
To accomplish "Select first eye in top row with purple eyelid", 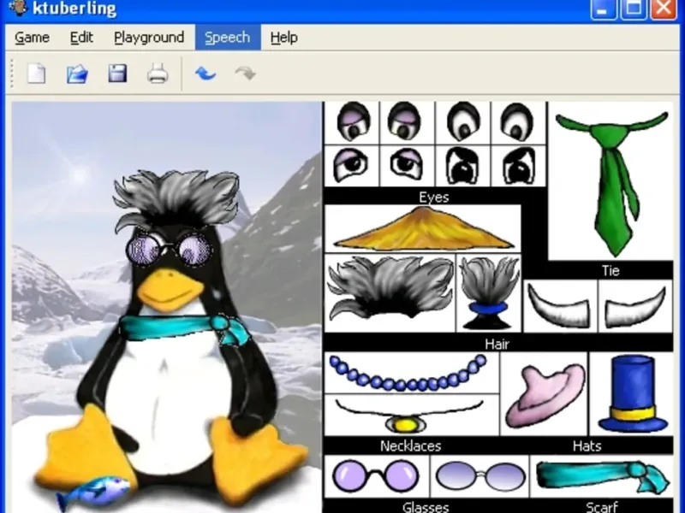I will click(x=353, y=122).
